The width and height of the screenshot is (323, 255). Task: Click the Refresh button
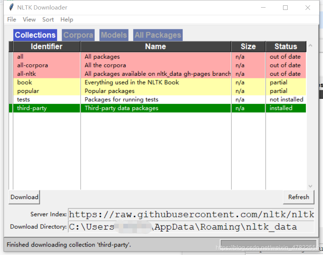[x=299, y=197]
